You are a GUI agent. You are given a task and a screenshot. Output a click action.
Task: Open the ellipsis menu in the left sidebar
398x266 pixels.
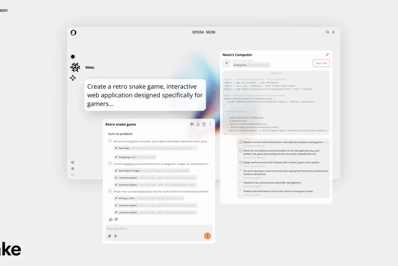(x=72, y=174)
